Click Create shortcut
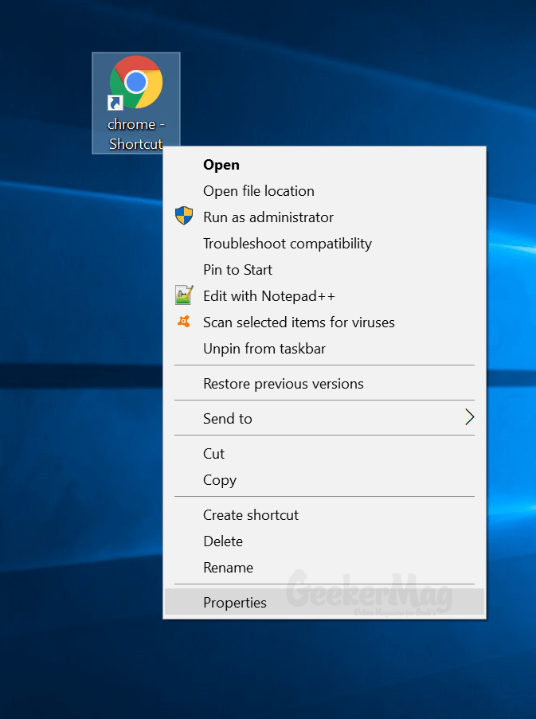Screen dimensions: 536x719 [x=325, y=515]
